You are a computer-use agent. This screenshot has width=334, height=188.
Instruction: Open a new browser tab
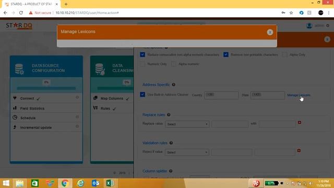click(66, 4)
